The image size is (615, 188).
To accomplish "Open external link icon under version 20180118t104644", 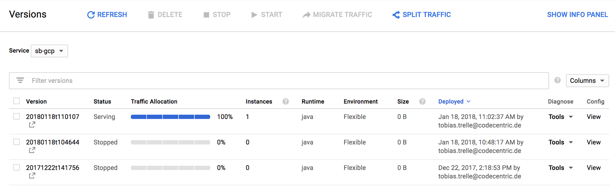I will [32, 150].
